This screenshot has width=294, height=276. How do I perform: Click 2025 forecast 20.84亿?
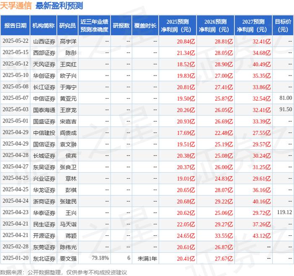click(186, 42)
